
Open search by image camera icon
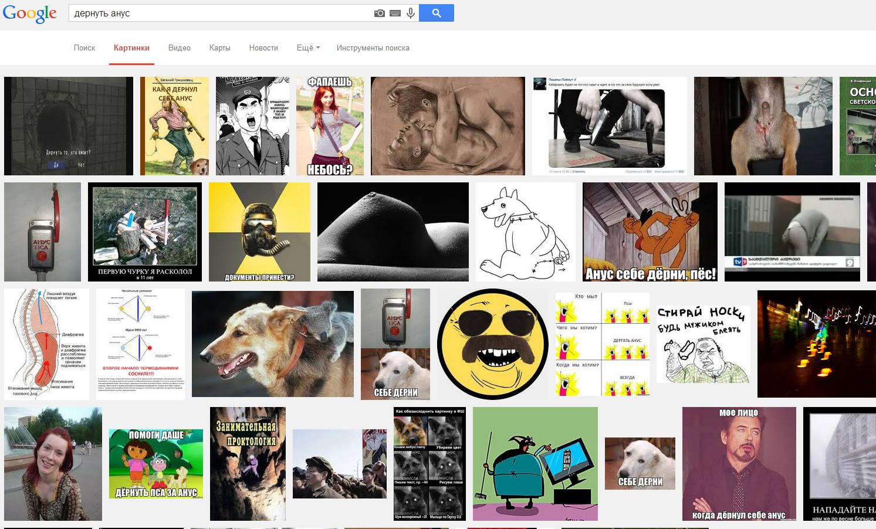[380, 13]
